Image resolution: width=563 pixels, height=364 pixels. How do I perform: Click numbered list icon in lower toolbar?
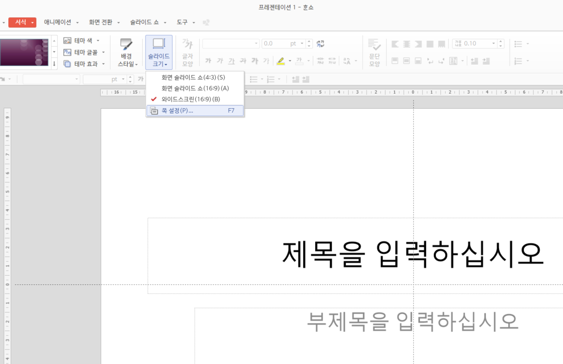pos(271,80)
